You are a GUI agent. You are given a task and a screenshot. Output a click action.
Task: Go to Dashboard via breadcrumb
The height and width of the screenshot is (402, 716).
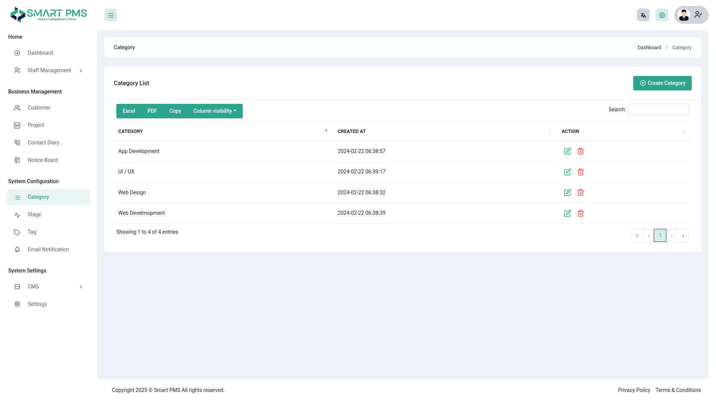tap(649, 47)
